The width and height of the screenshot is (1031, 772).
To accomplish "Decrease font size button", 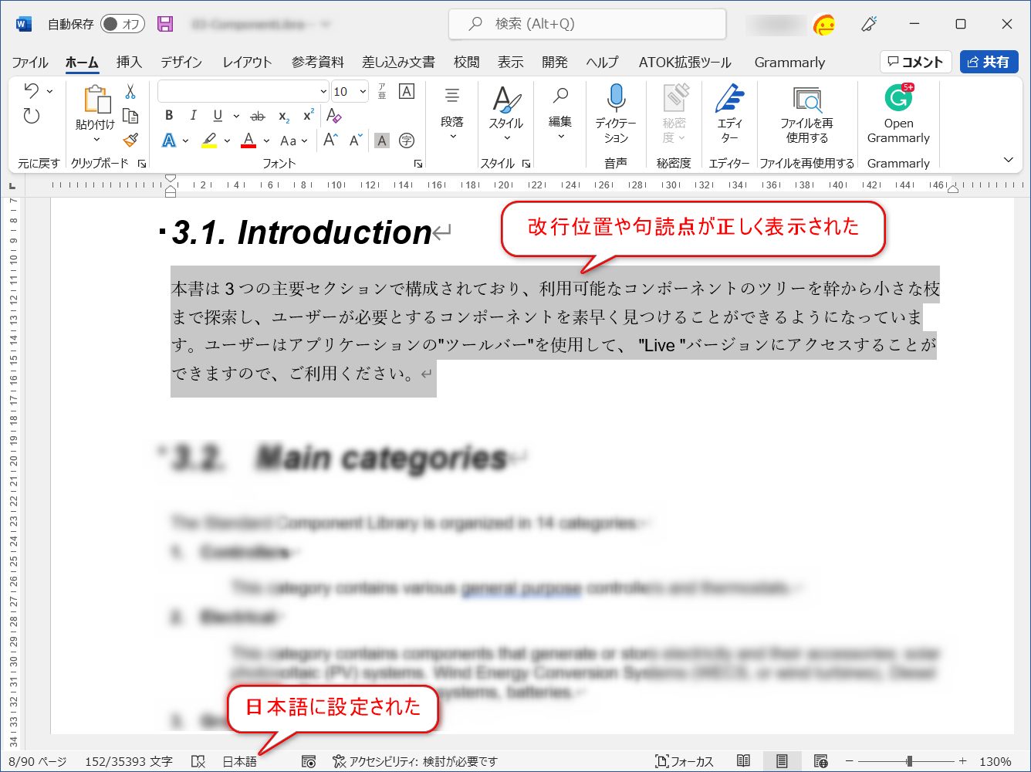I will tap(355, 141).
